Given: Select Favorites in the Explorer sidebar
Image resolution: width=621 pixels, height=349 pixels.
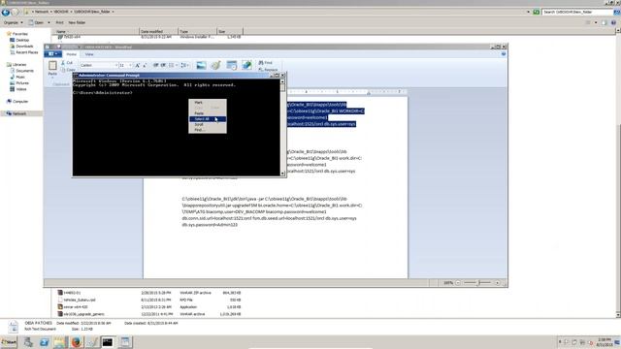Looking at the screenshot, I should click(17, 34).
